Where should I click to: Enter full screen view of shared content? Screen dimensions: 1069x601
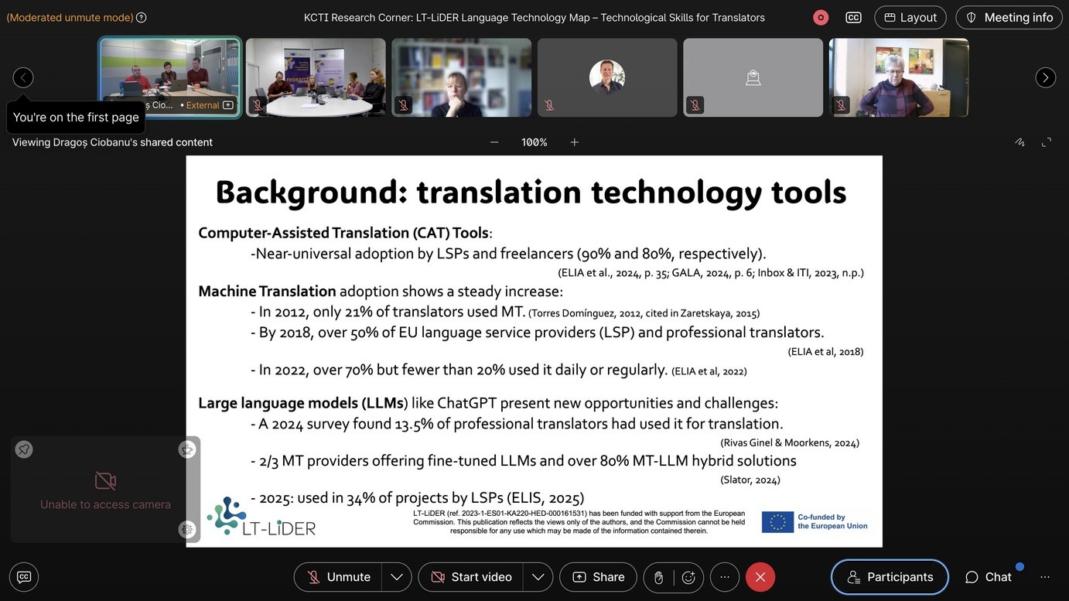click(x=1047, y=142)
